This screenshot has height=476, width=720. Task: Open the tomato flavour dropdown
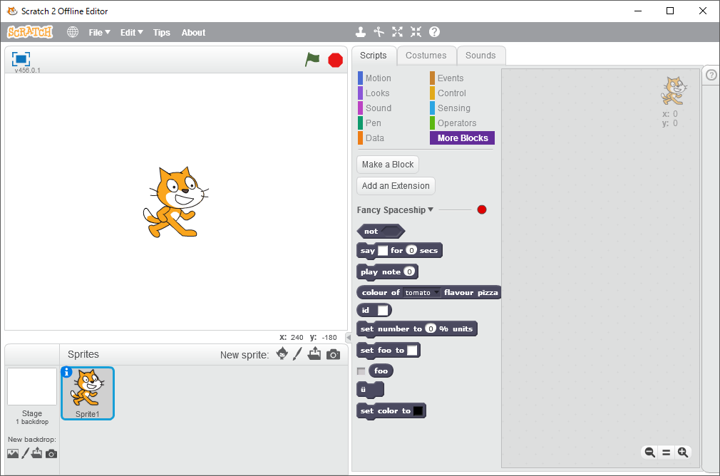(436, 293)
